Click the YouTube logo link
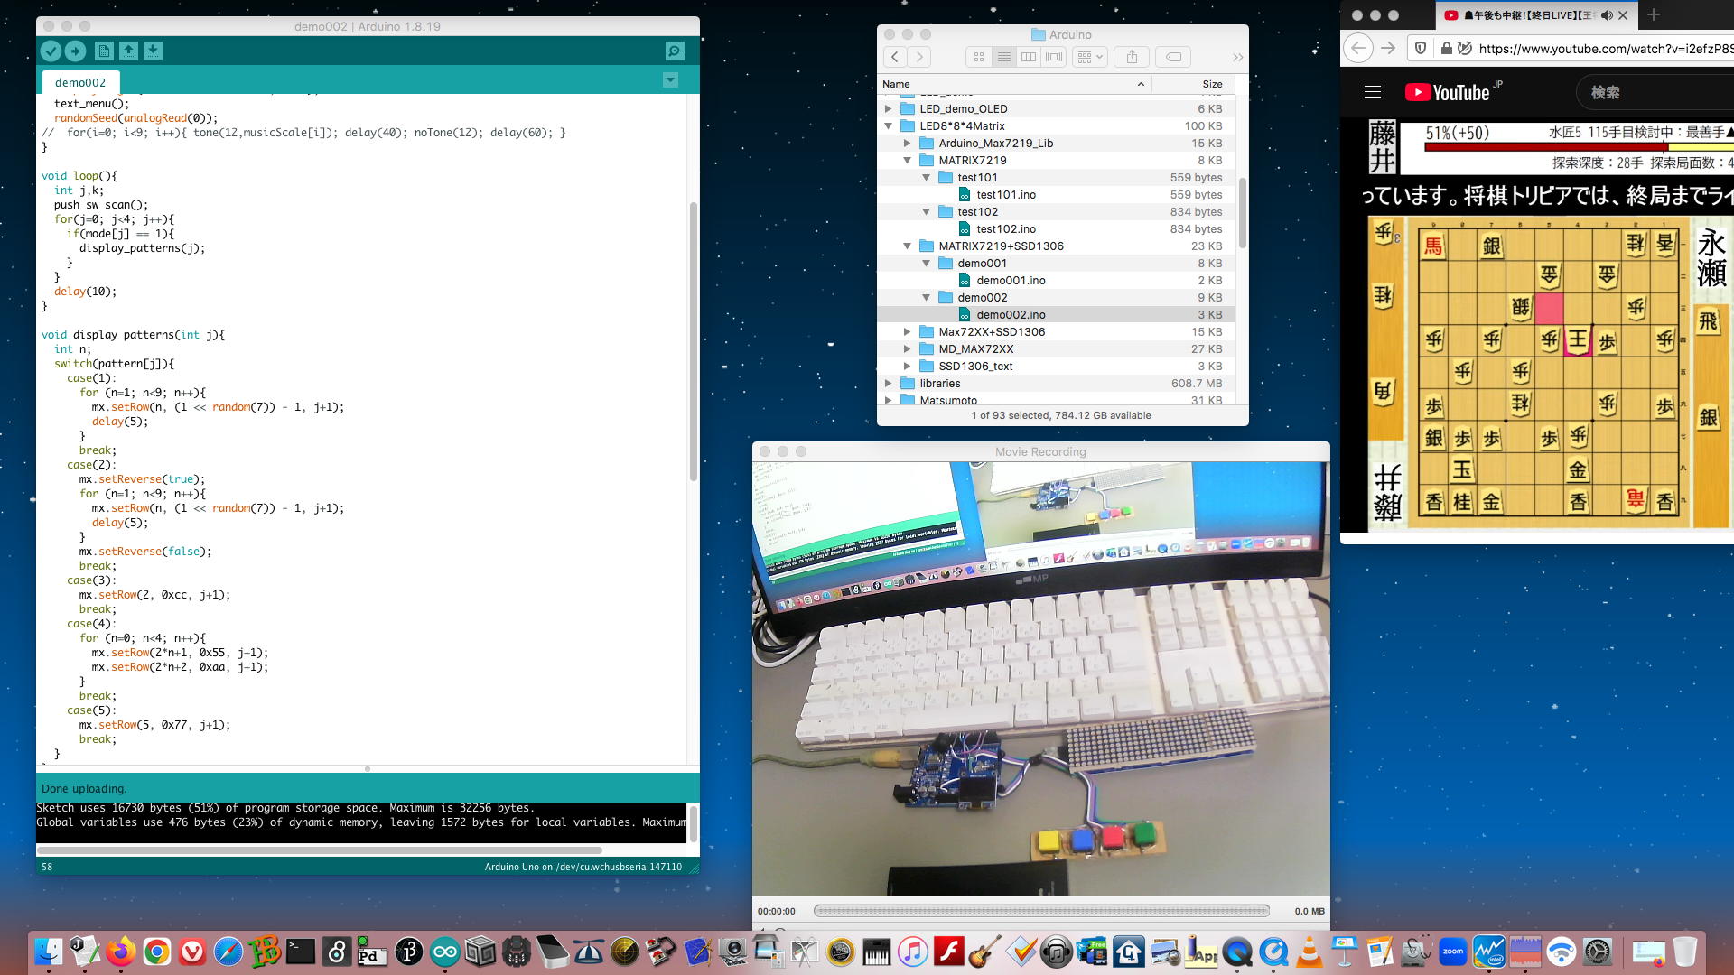The width and height of the screenshot is (1734, 975). click(1448, 92)
